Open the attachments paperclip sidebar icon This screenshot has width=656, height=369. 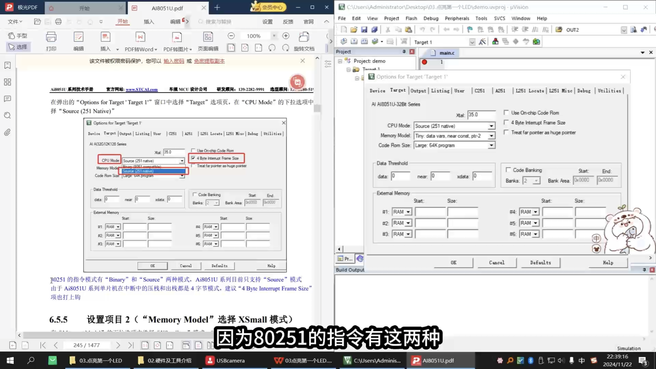tap(7, 132)
